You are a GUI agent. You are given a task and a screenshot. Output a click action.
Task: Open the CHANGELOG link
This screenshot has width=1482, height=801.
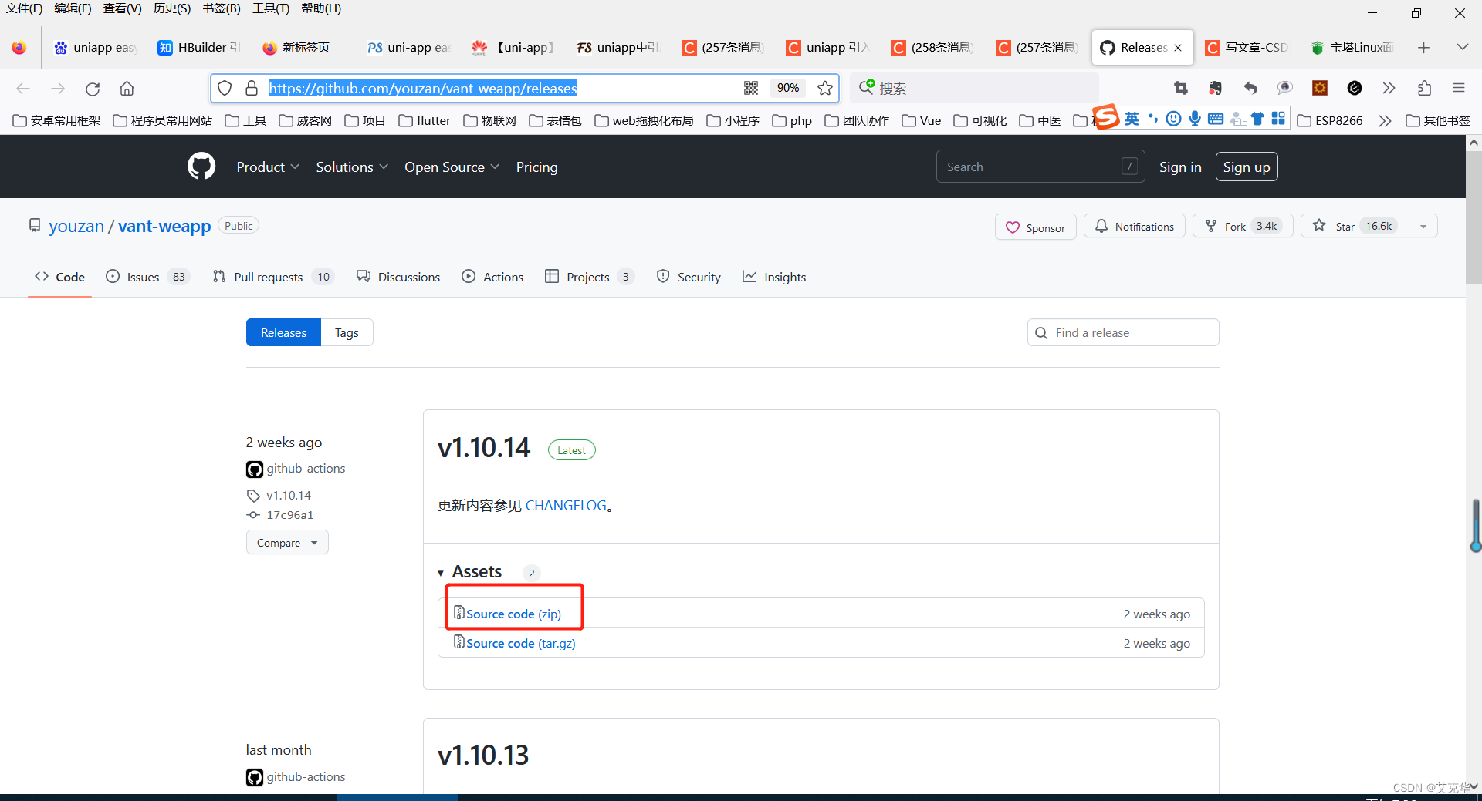[566, 506]
